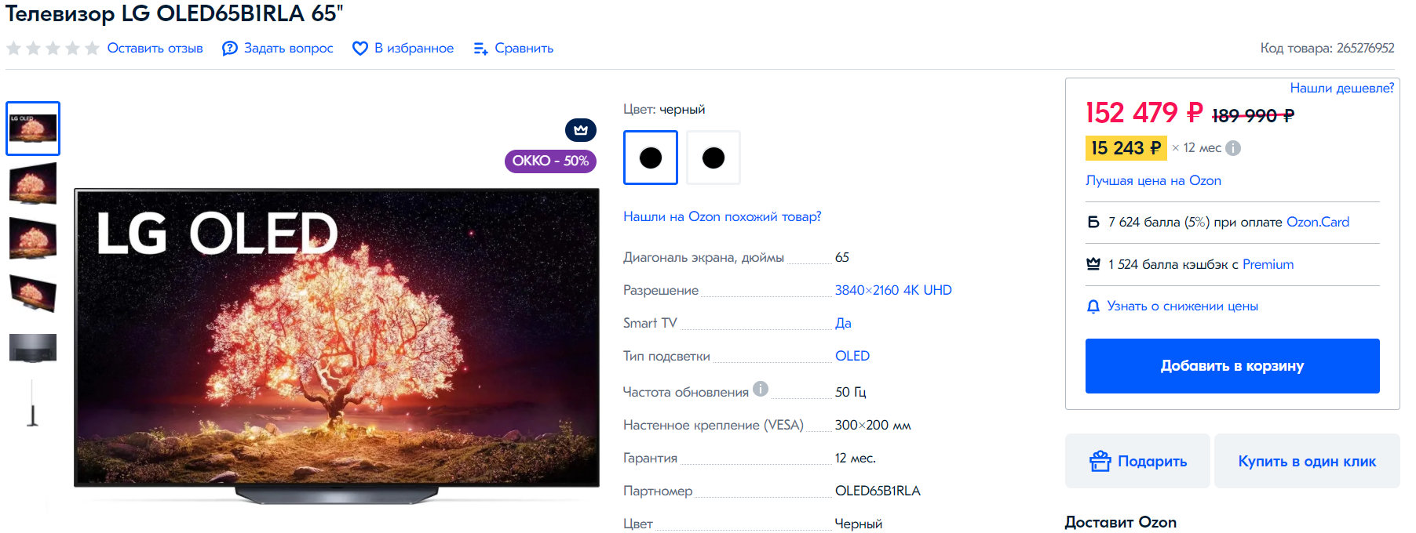Click the bell icon for price drop alerts

[x=1093, y=306]
